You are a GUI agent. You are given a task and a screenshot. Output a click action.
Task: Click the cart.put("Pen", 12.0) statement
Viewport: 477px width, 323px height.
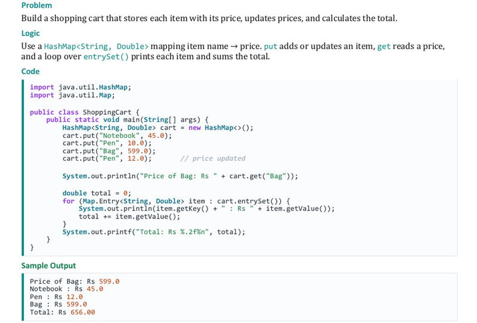coord(107,158)
